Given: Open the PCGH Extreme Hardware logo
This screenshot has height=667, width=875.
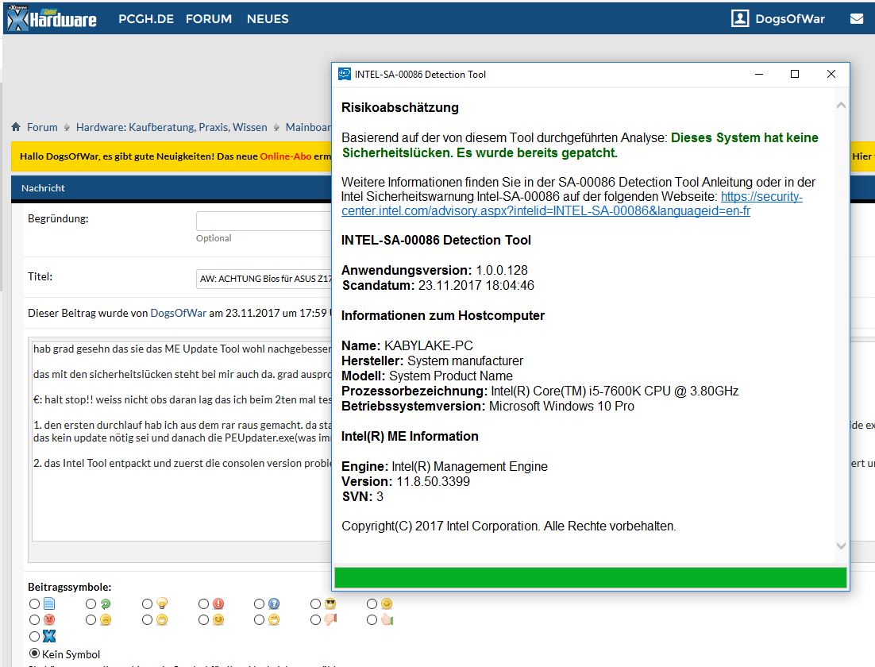Looking at the screenshot, I should click(52, 18).
